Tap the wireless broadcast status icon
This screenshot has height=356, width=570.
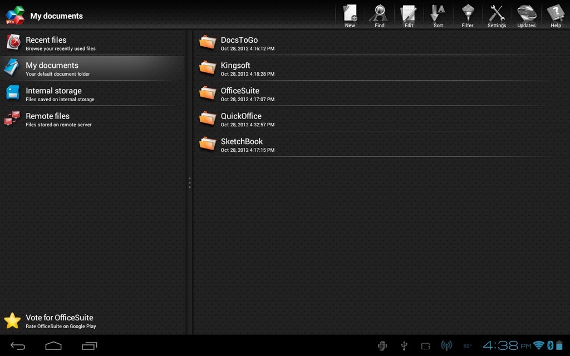(x=446, y=346)
